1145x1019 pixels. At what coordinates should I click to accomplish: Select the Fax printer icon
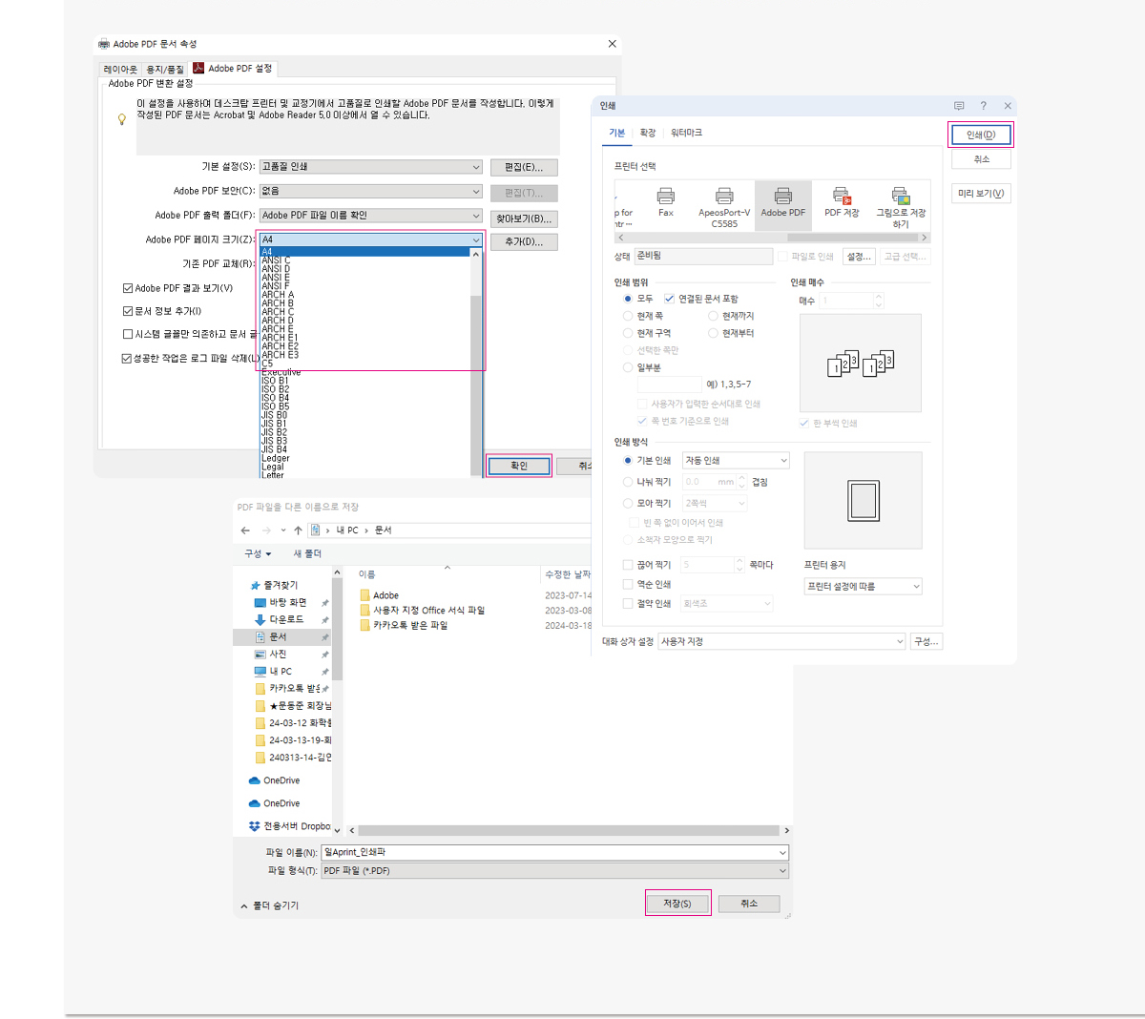point(666,198)
